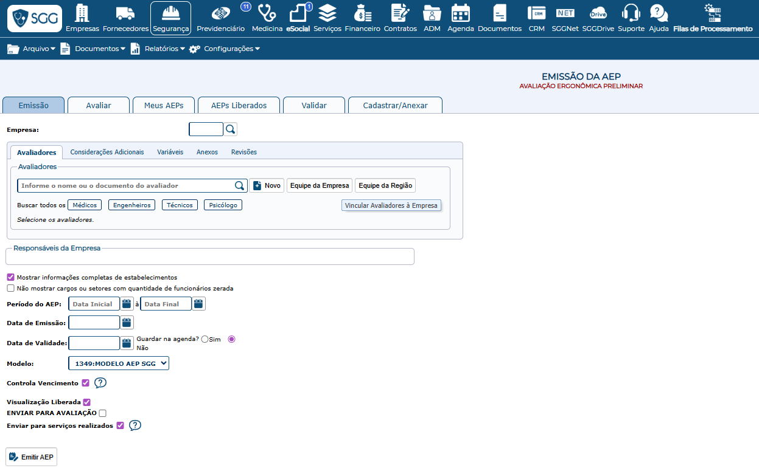Open the Modelo dropdown list
759x471 pixels.
coord(119,363)
